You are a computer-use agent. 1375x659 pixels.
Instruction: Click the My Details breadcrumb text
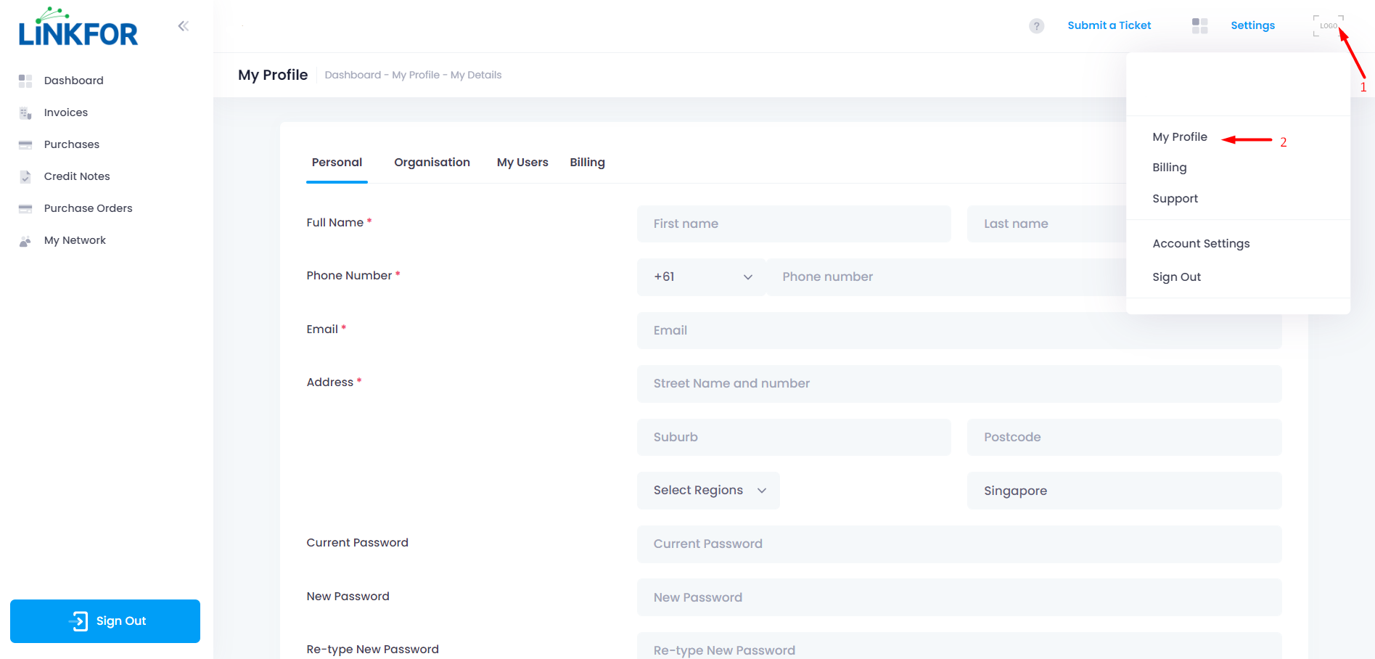[x=476, y=75]
